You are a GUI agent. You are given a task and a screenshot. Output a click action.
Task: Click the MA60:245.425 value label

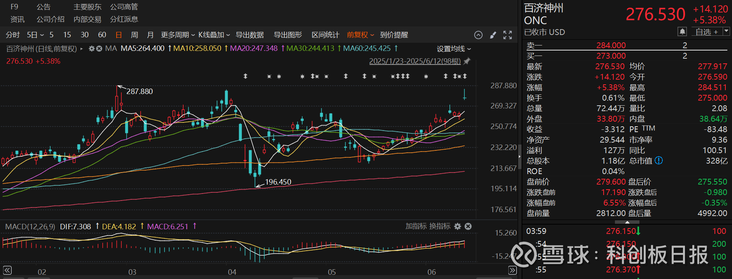click(x=367, y=49)
